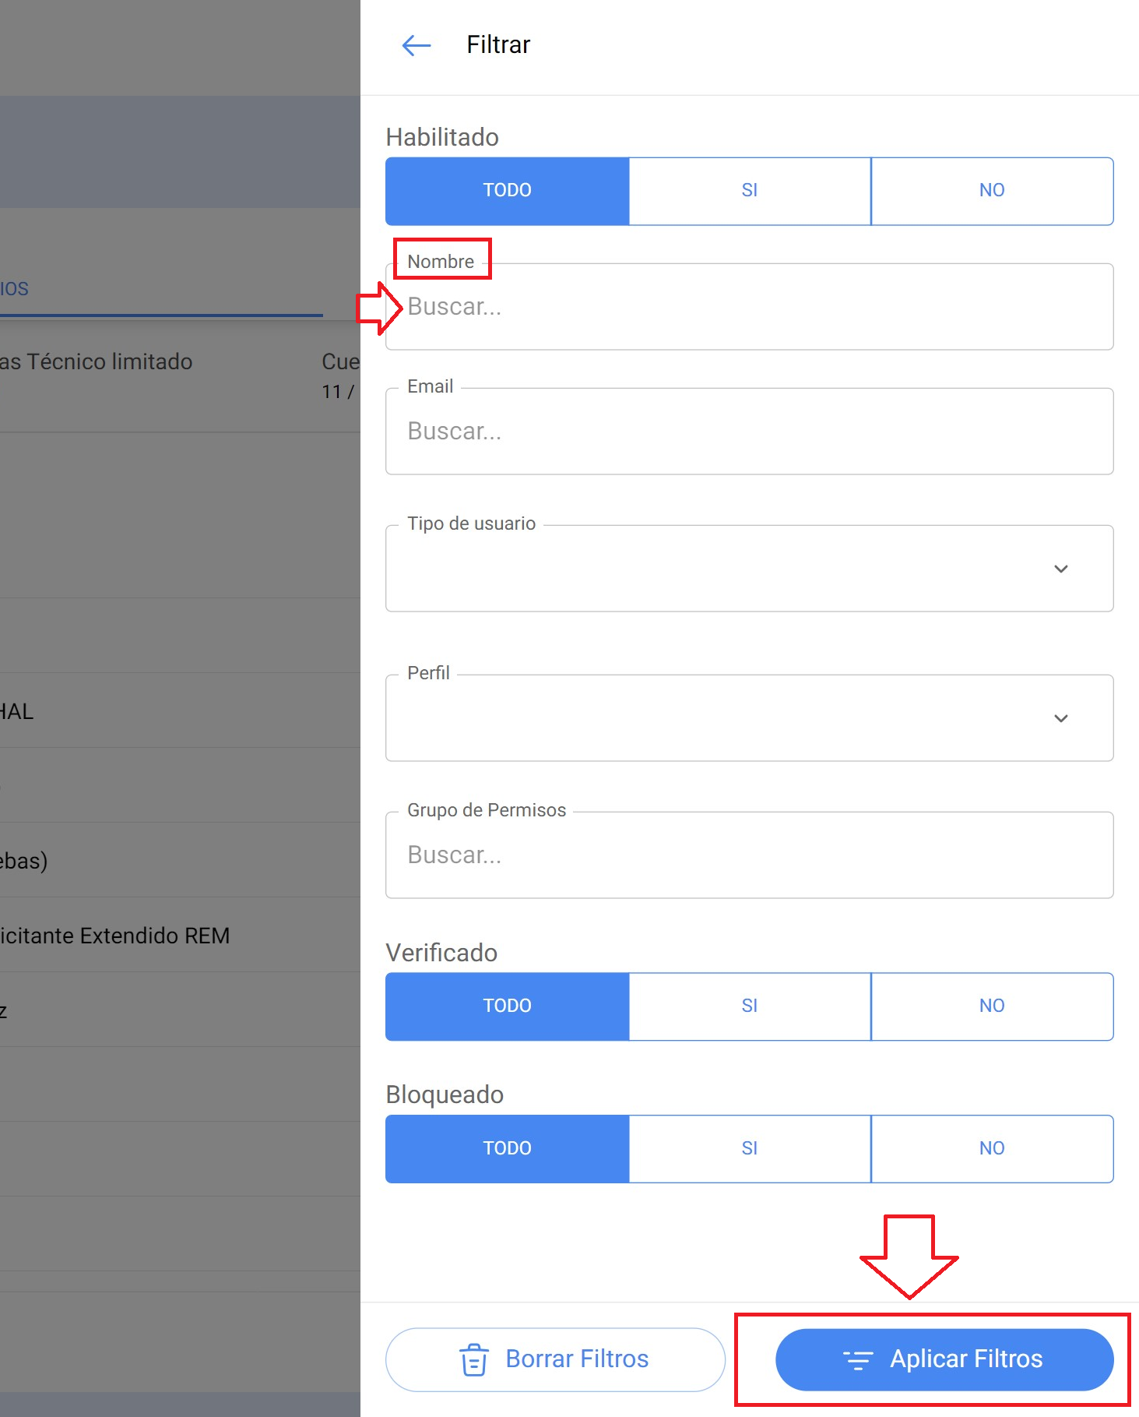This screenshot has width=1139, height=1417.
Task: Click the filter lines icon in Aplicar Filtros
Action: pyautogui.click(x=858, y=1360)
